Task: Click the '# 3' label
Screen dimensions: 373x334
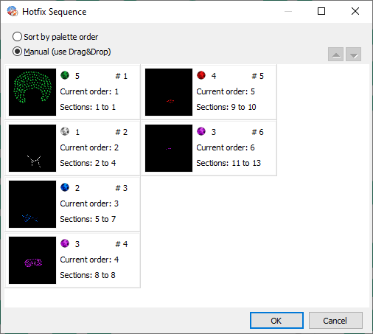Action: click(x=122, y=188)
